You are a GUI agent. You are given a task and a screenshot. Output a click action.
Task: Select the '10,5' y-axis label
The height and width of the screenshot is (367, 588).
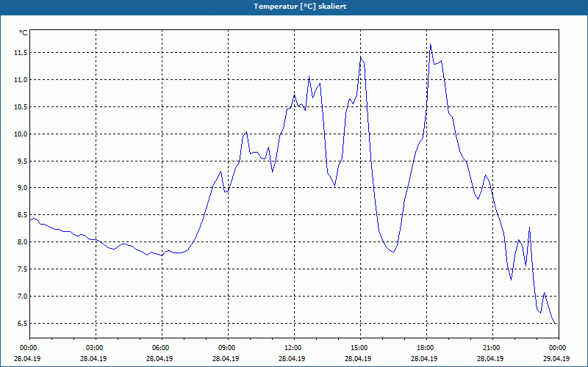(x=21, y=107)
